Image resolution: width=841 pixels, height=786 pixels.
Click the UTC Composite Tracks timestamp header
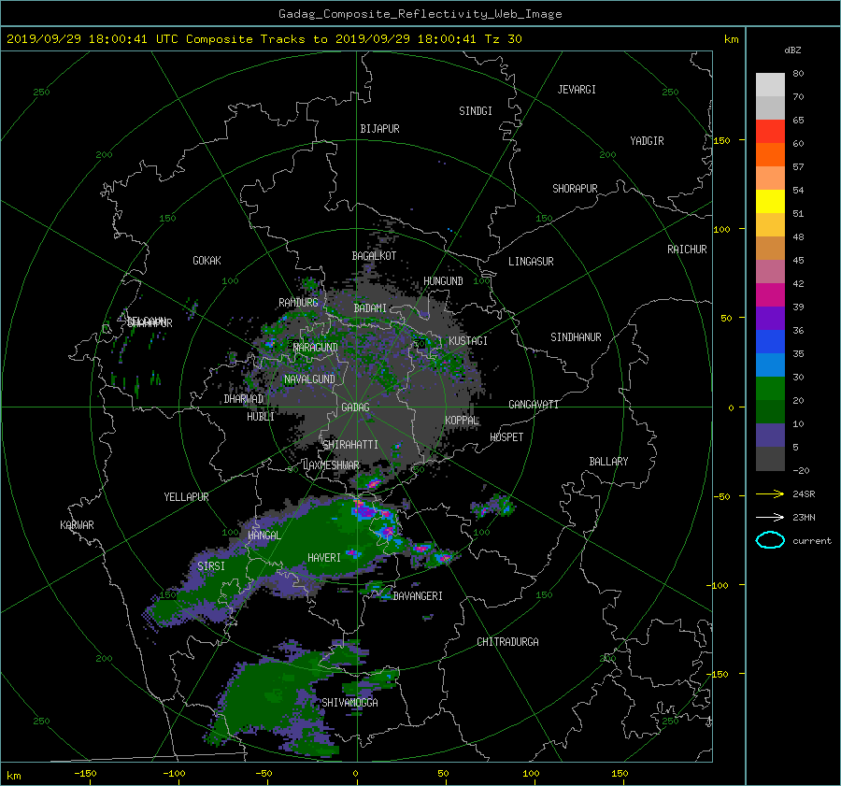264,39
